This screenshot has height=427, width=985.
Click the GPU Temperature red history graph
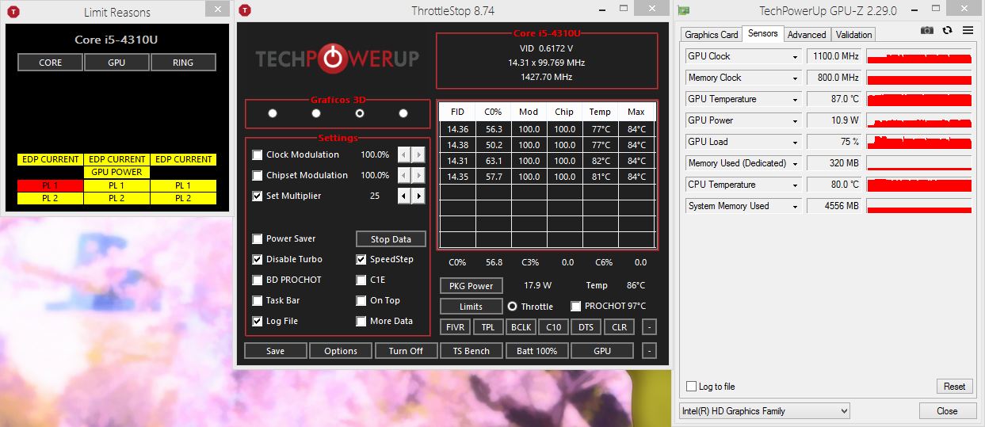[x=919, y=100]
